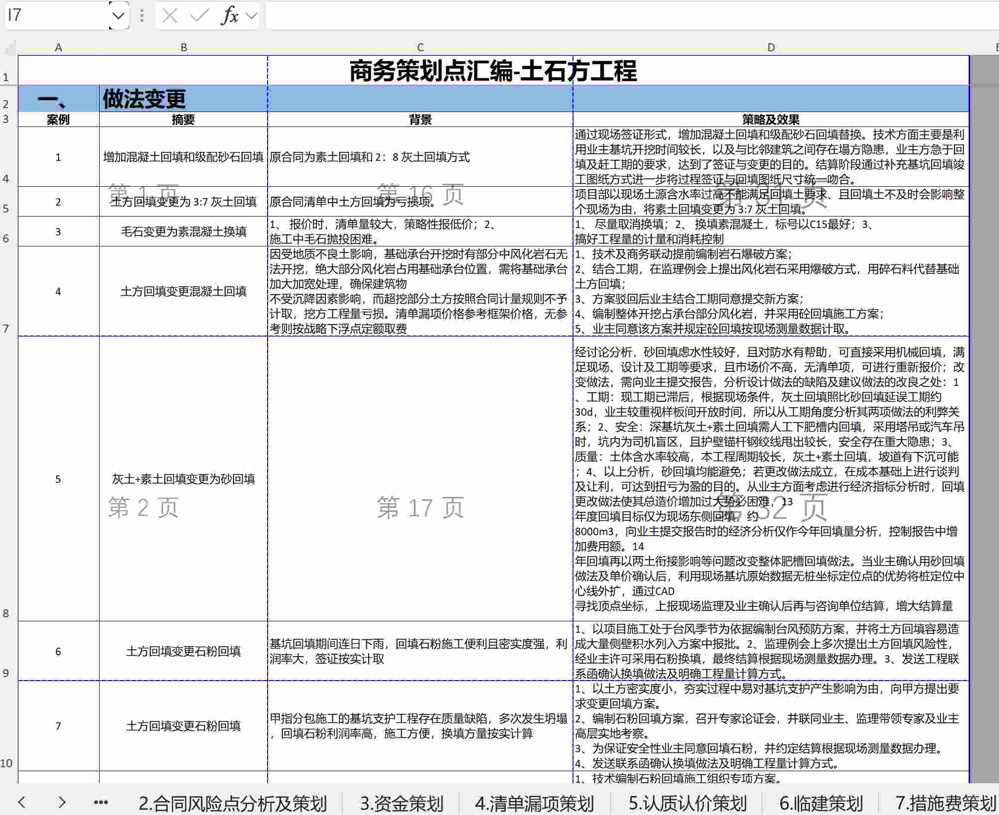
Task: Click the Cancel entry X icon
Action: click(169, 16)
